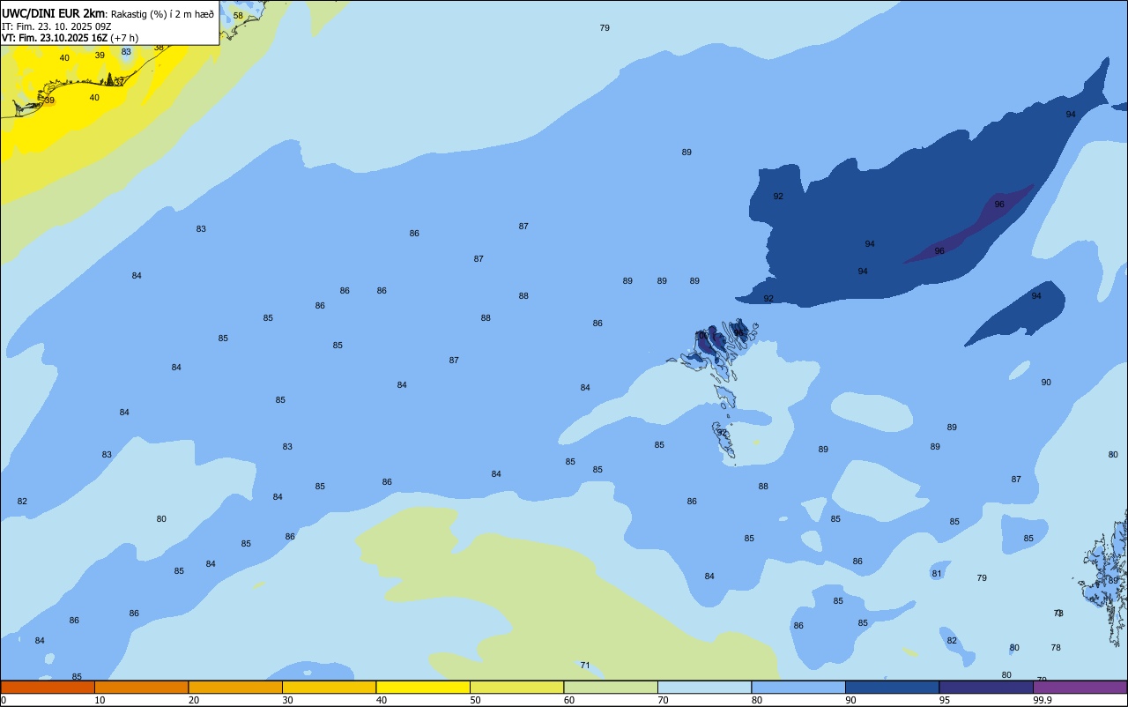The image size is (1128, 707).
Task: Select the 50–60 pale yellow legend swatch
Action: (516, 687)
